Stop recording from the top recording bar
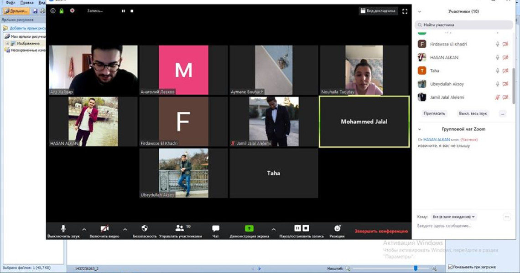 pyautogui.click(x=132, y=11)
